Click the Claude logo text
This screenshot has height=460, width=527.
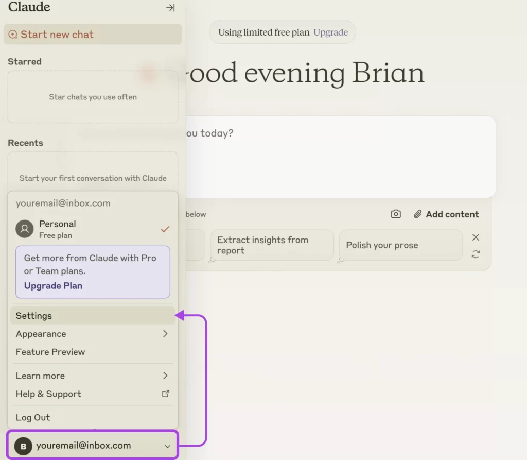(29, 7)
